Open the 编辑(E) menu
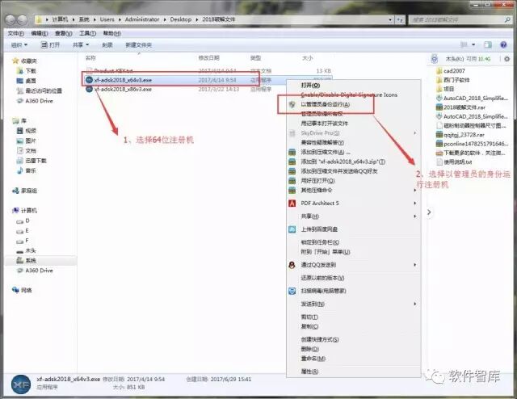This screenshot has height=399, width=517. click(x=40, y=33)
